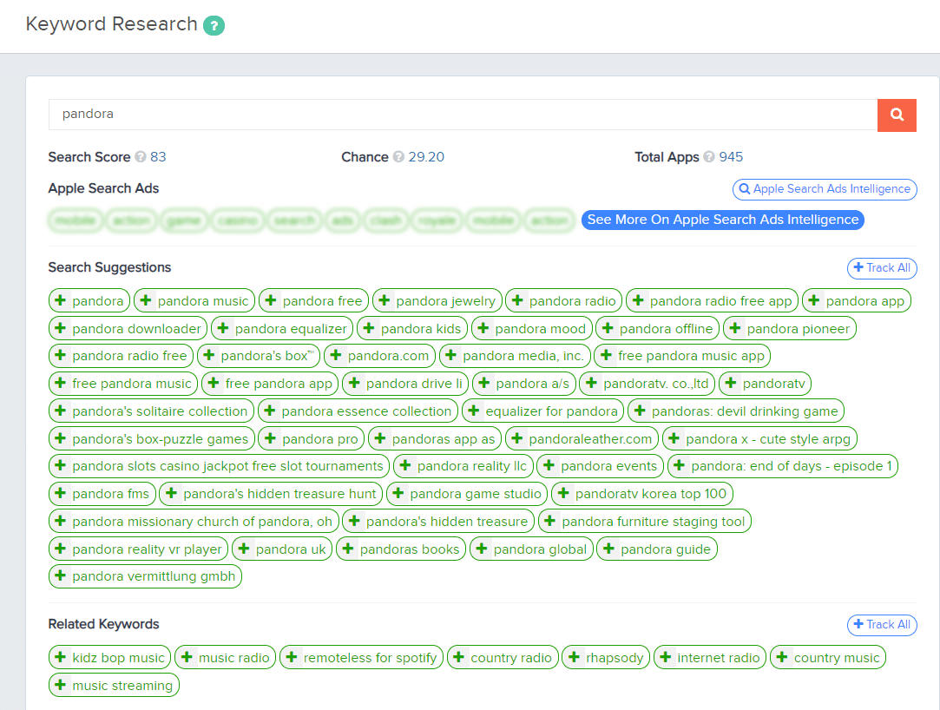Viewport: 940px width, 710px height.
Task: Click the keyword search field containing 'pandora'
Action: coord(463,115)
